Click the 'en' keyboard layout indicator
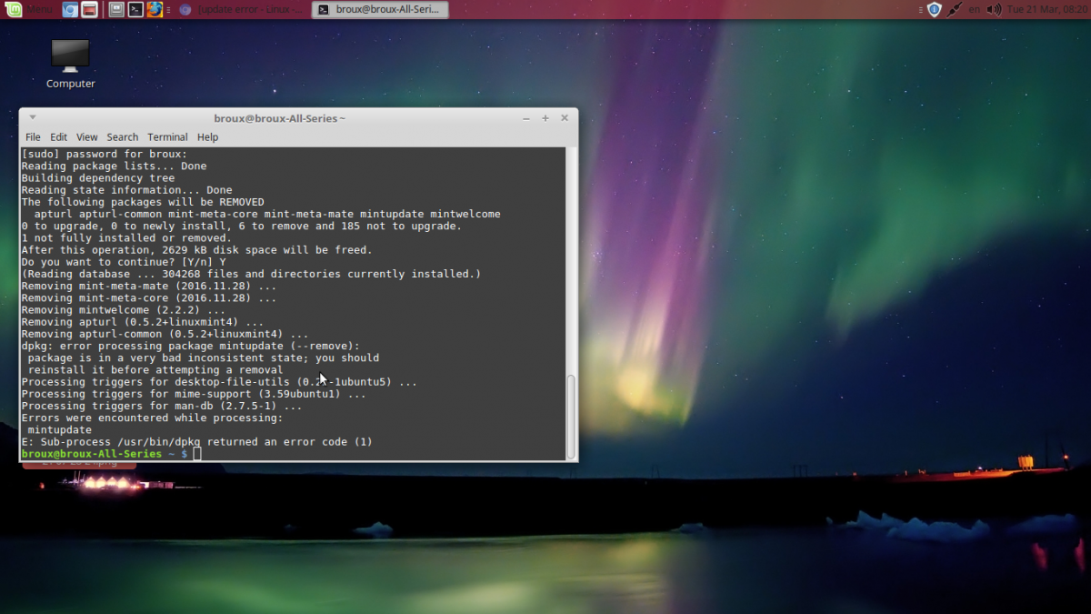 [975, 10]
